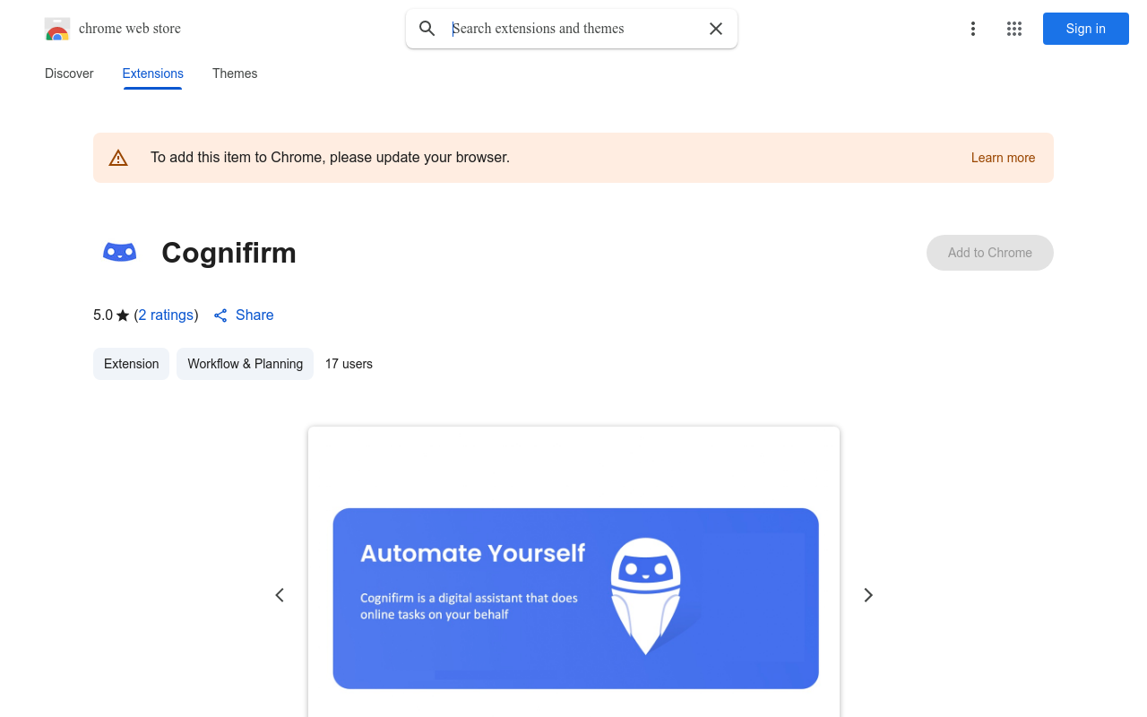The width and height of the screenshot is (1147, 717).
Task: Click the Sign in button
Action: 1086,29
